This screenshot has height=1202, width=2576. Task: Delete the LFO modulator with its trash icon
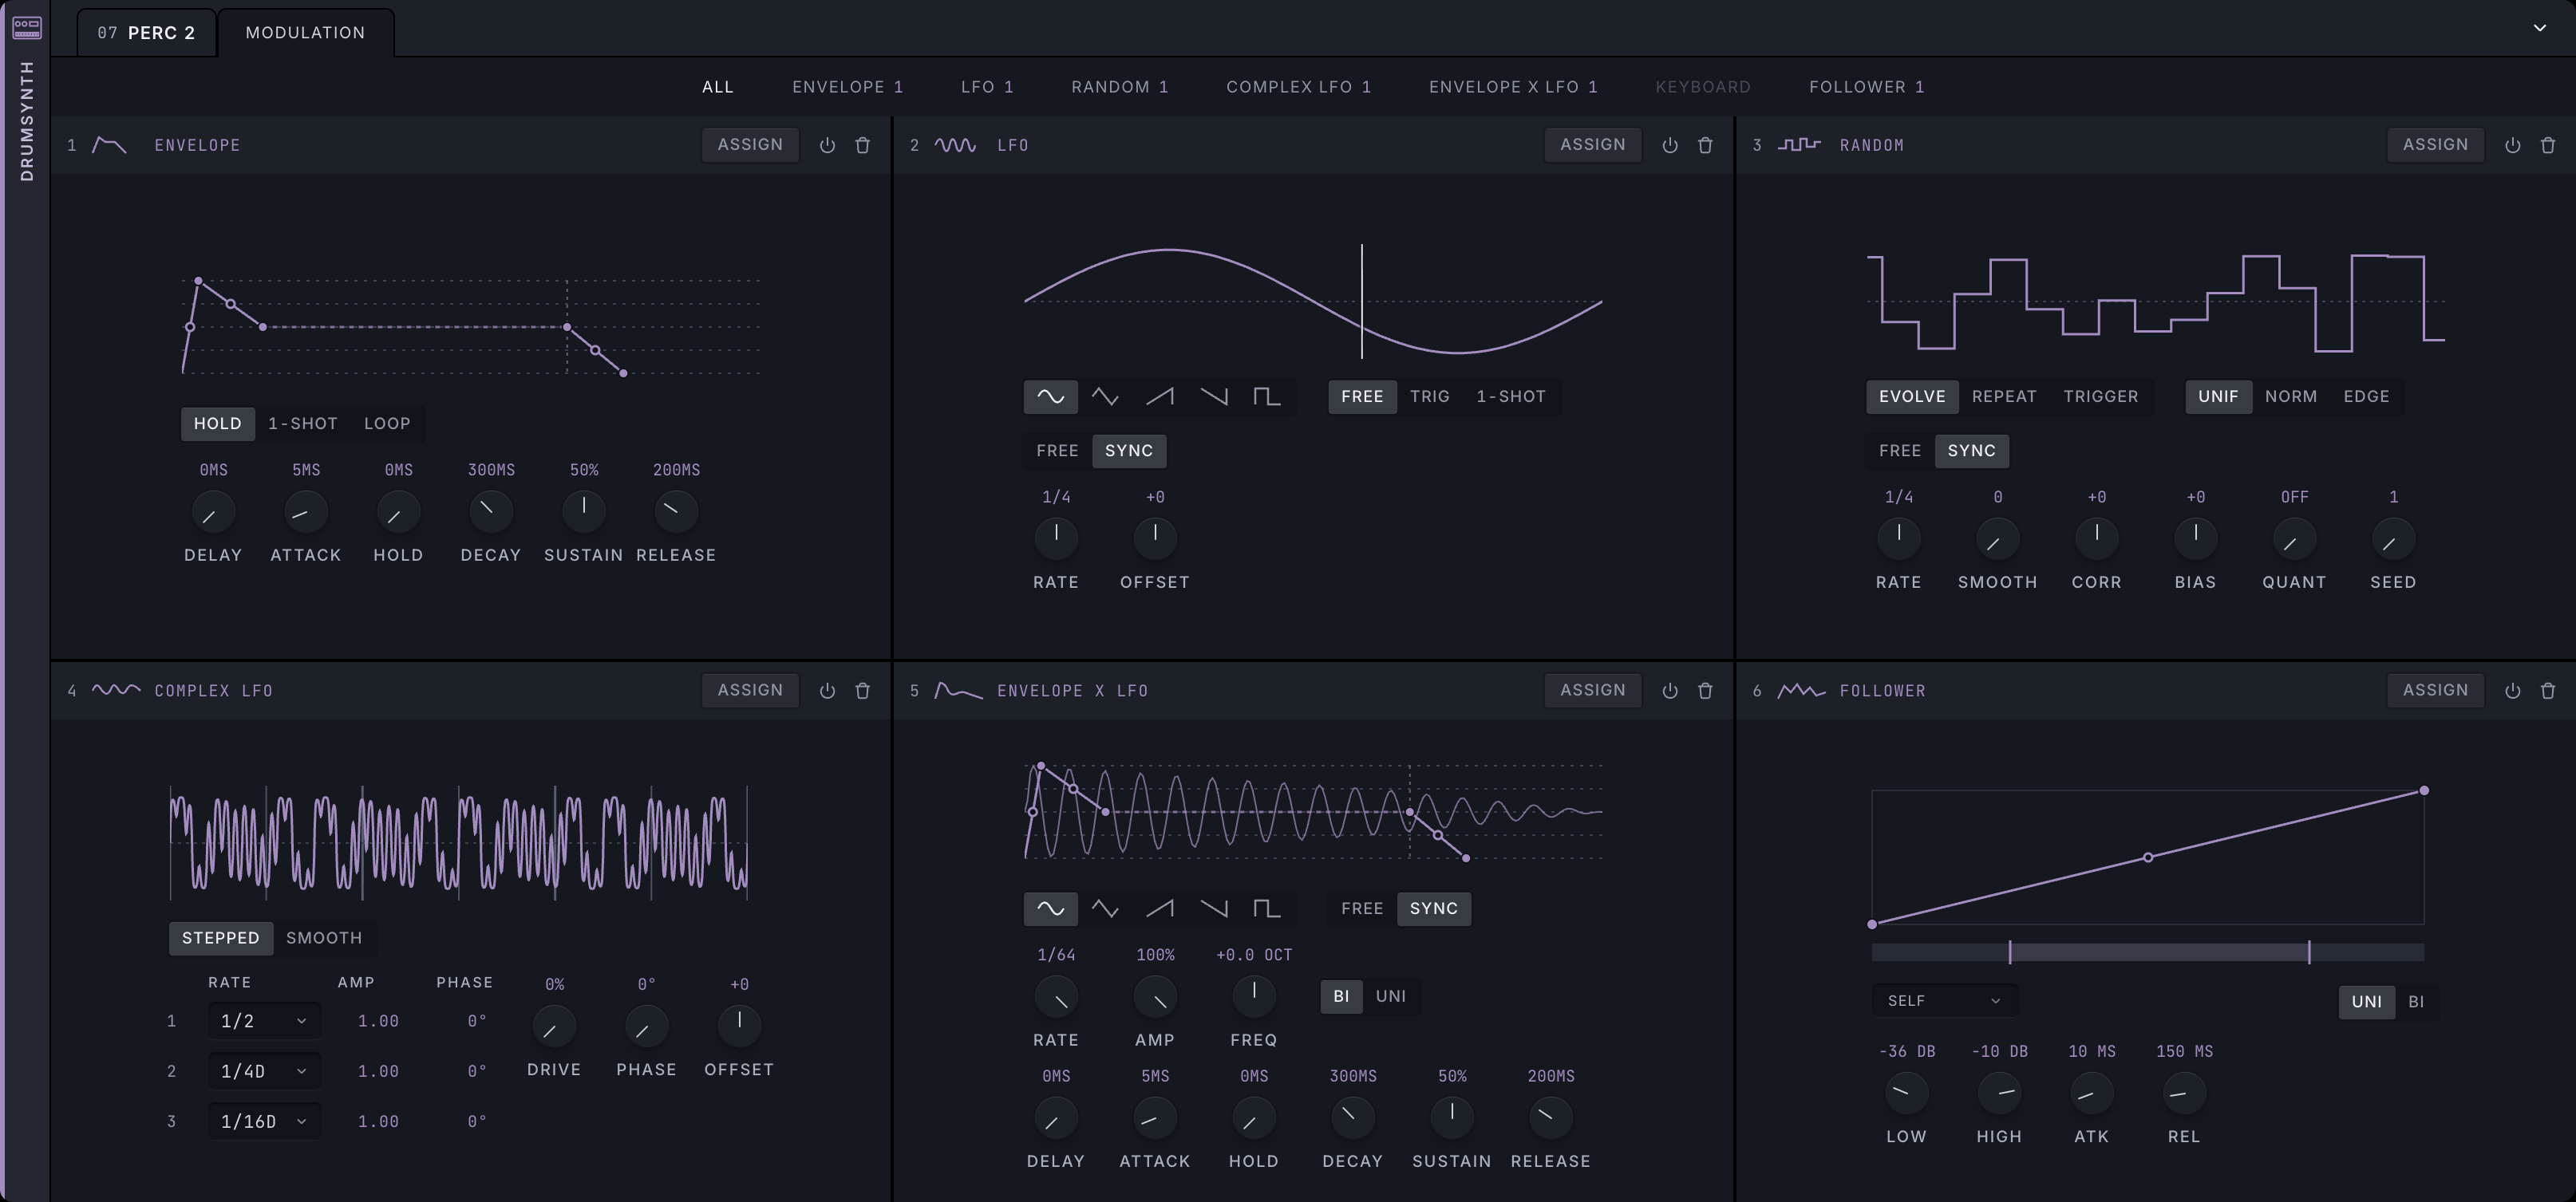pos(1706,145)
